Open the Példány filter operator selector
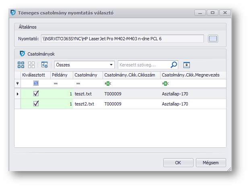Viewport: 249px width, 188px height. (x=56, y=83)
